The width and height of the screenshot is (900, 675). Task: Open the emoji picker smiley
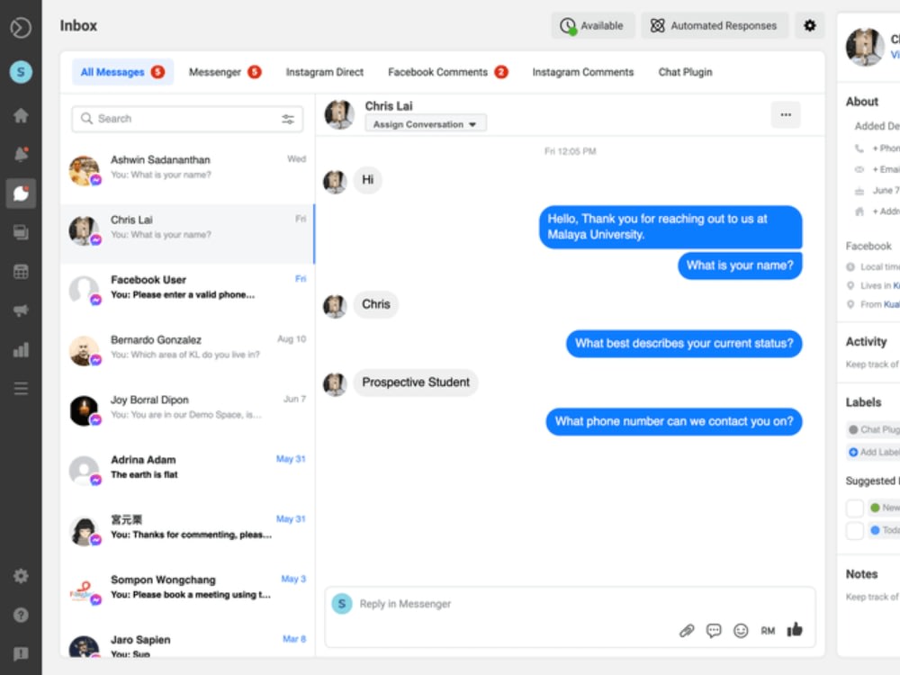pos(741,631)
